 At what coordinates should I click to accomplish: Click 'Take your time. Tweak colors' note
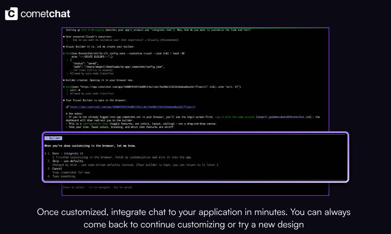[120, 127]
